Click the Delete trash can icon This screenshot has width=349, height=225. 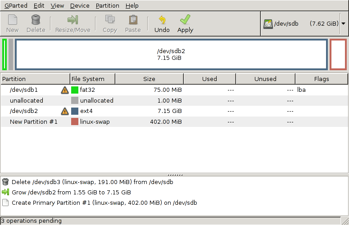36,20
